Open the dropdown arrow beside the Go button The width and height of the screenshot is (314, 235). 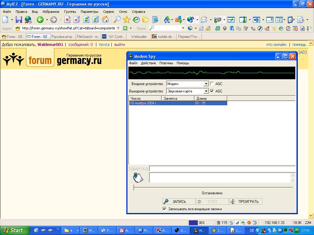[131, 28]
